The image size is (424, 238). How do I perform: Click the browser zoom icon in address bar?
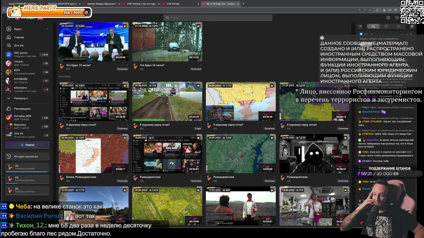pos(359,10)
